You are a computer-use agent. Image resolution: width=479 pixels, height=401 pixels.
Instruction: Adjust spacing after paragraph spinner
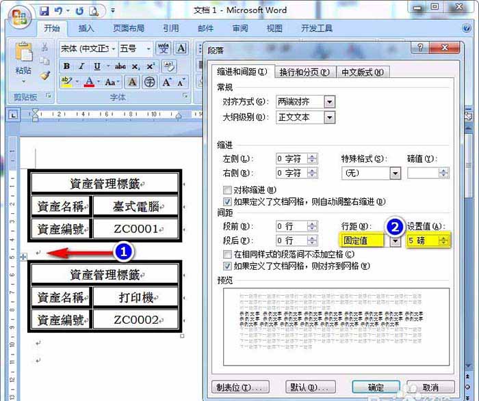coord(312,240)
